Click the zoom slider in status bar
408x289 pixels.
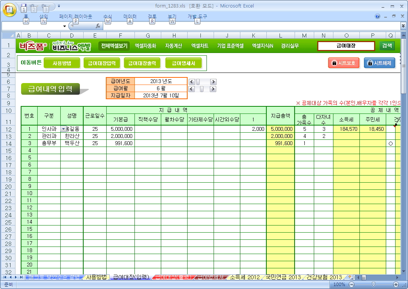373,284
